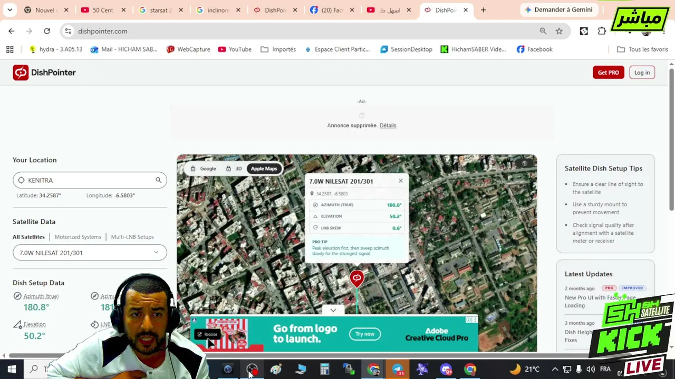Open the Paint palette icon in the taskbar

(x=276, y=369)
